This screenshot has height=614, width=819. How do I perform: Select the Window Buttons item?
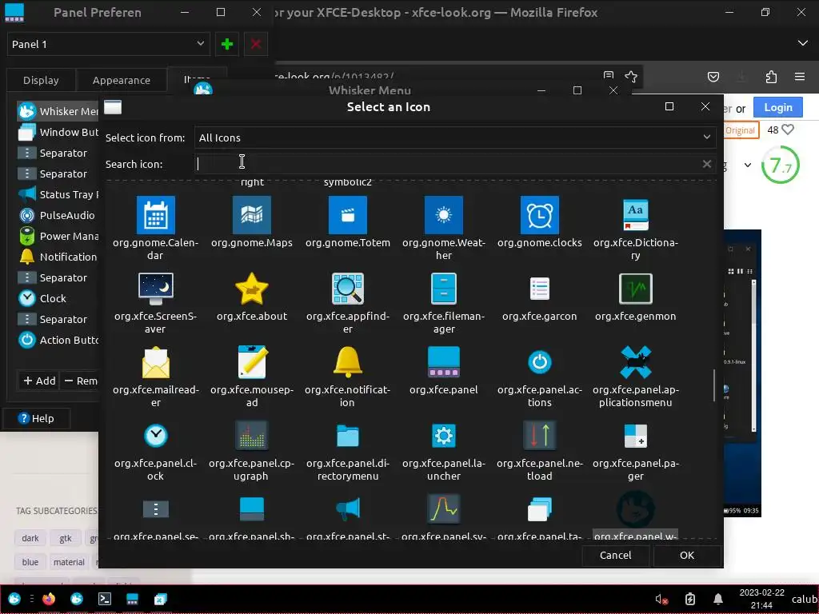pos(58,132)
